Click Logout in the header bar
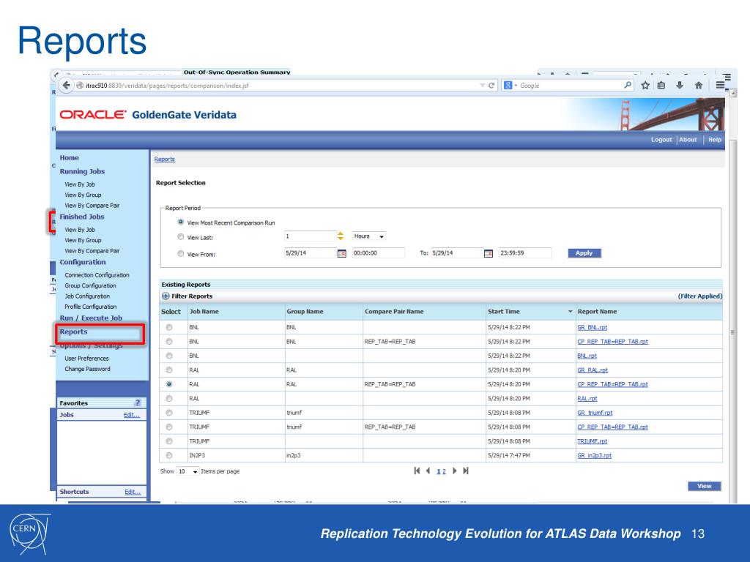This screenshot has width=750, height=562. click(x=661, y=140)
